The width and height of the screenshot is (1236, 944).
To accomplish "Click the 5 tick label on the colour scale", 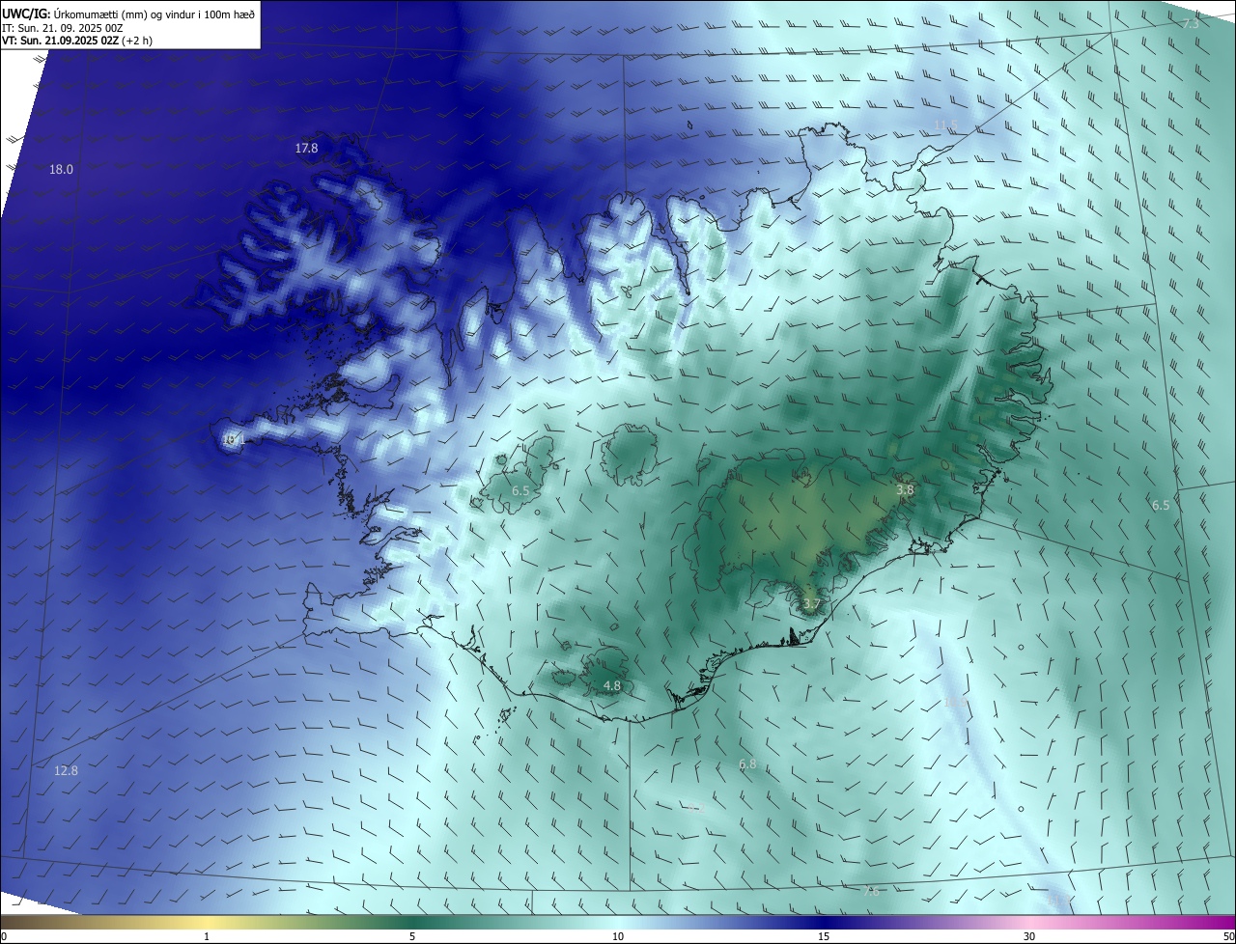I will [x=412, y=936].
